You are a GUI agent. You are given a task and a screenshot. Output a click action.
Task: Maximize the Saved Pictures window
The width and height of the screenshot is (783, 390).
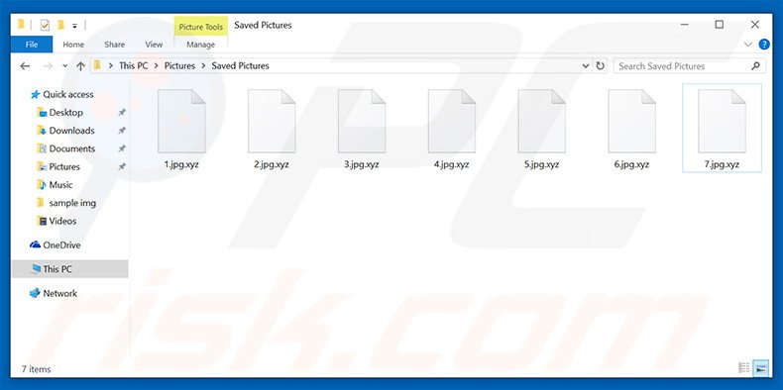coord(720,25)
